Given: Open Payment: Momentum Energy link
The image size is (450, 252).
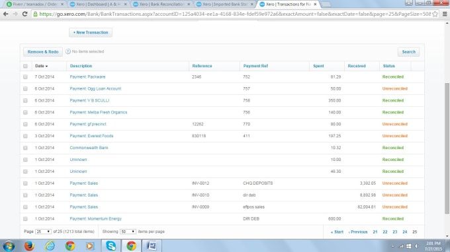Looking at the screenshot, I should [95, 218].
